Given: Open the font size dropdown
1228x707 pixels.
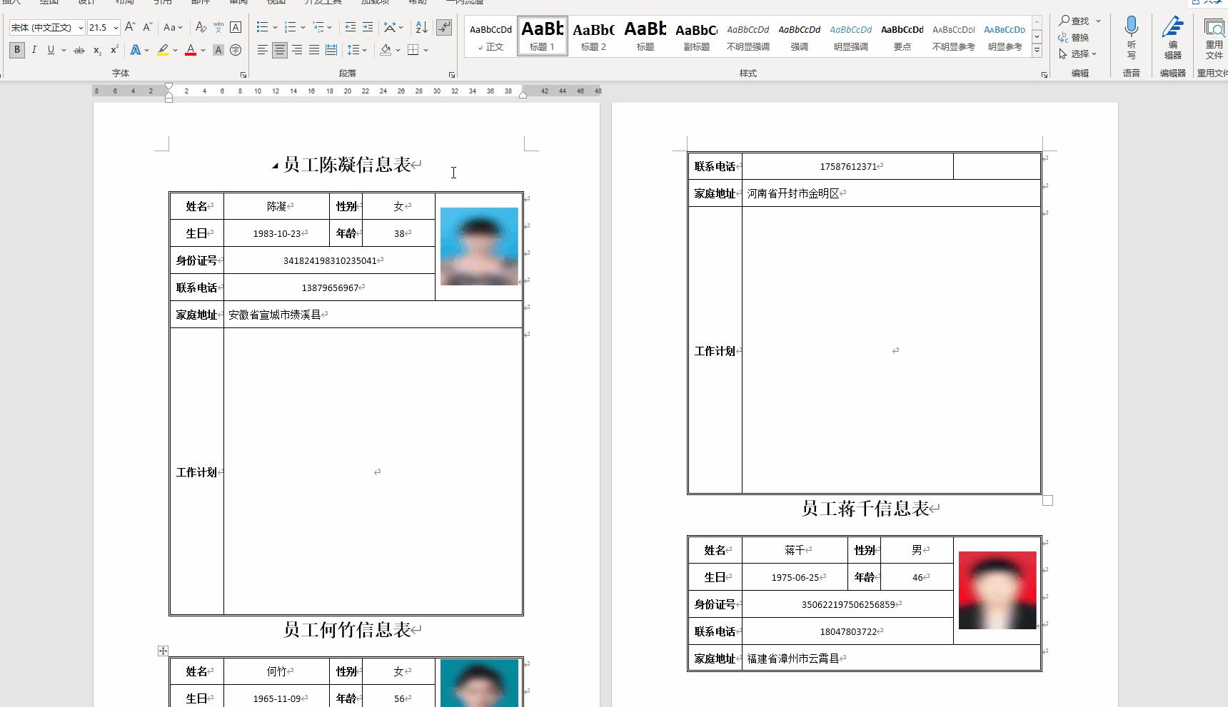Looking at the screenshot, I should pos(117,27).
